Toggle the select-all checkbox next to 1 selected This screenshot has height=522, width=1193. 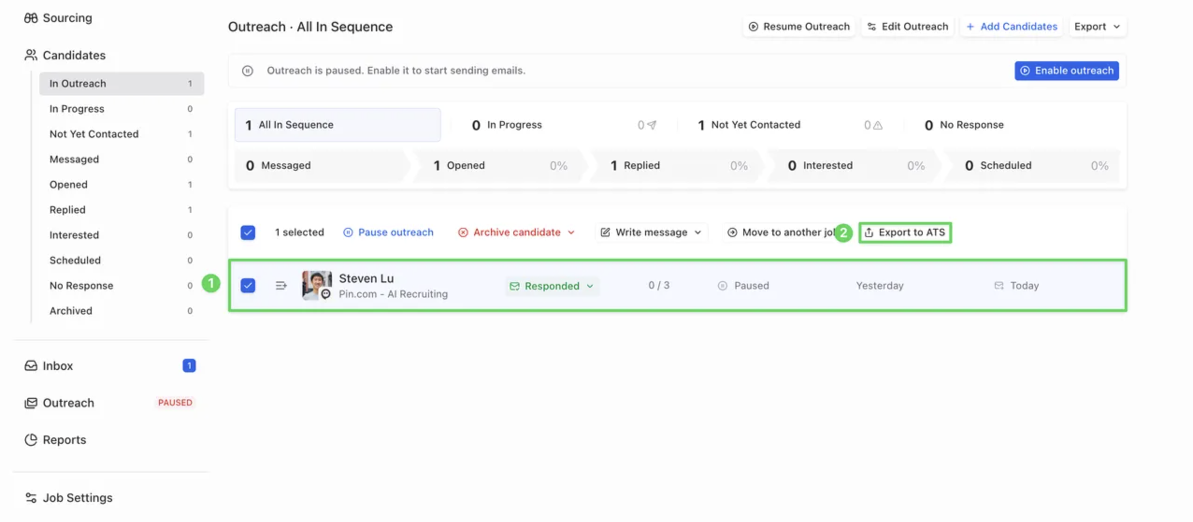248,232
